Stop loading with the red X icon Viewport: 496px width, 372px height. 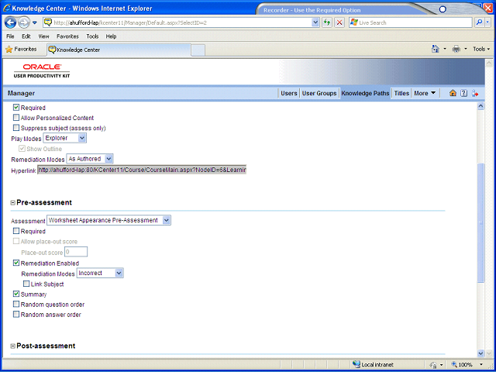point(339,22)
